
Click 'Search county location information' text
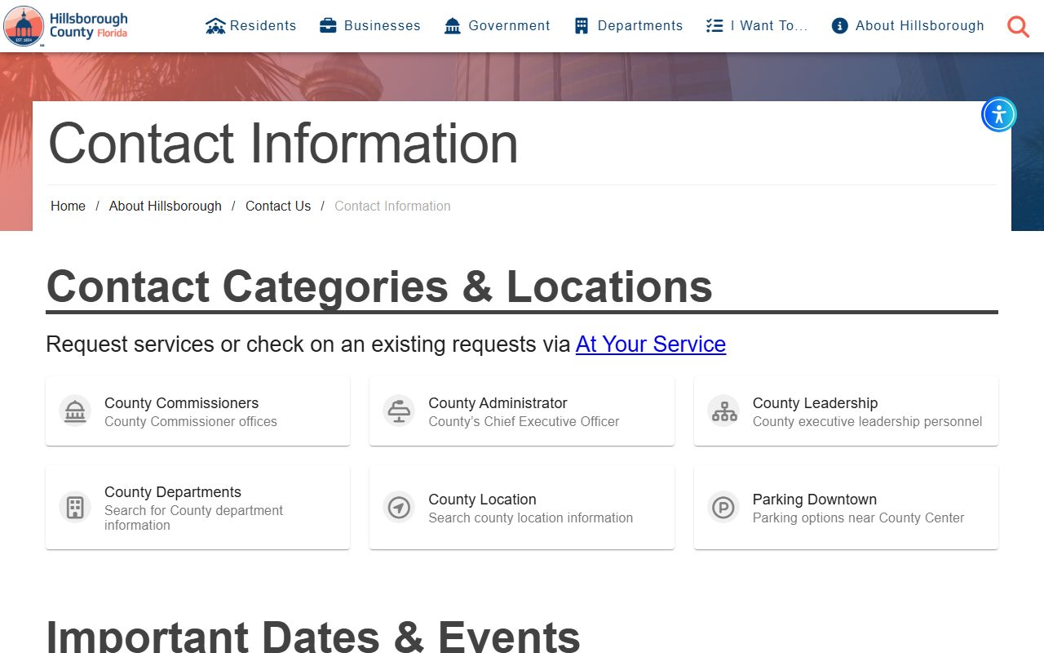tap(530, 518)
